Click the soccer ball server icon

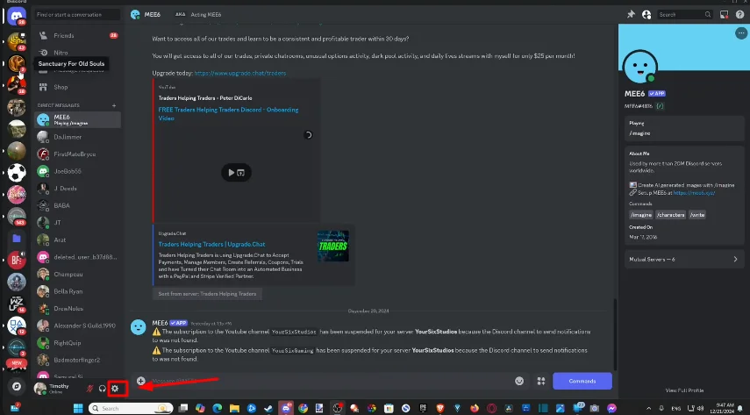(x=17, y=172)
